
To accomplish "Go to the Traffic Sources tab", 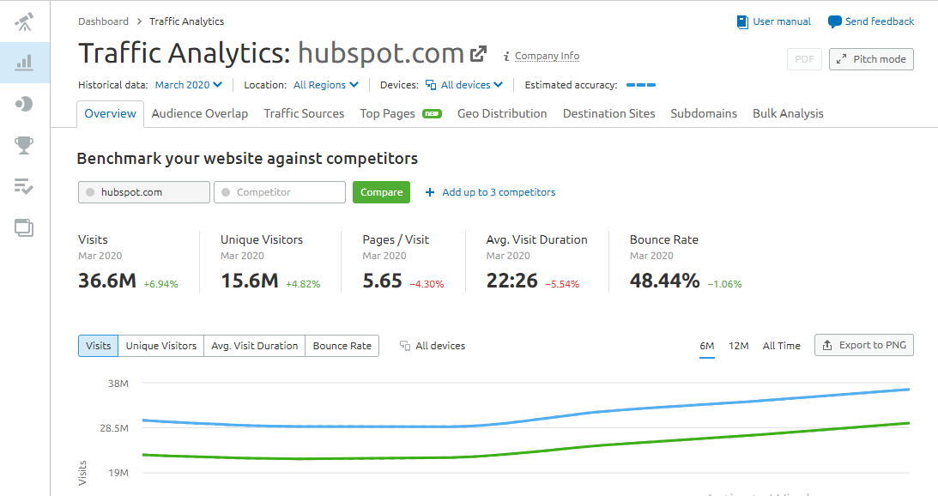I will (x=304, y=113).
